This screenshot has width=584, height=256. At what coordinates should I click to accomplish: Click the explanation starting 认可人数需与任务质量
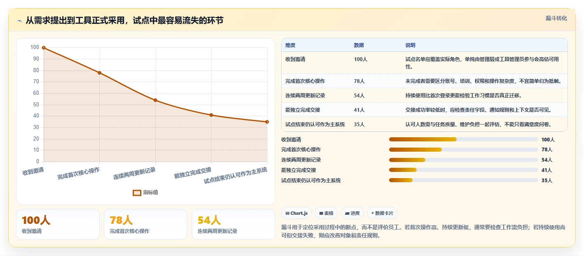click(x=478, y=124)
